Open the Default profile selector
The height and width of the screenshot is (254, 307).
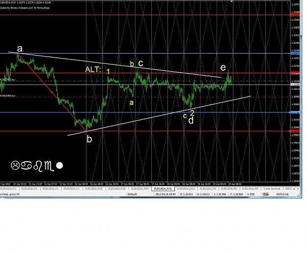(132, 194)
